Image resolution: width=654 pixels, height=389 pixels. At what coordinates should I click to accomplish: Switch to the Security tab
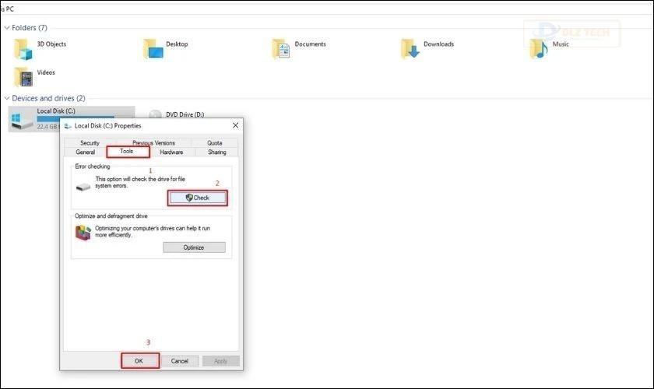point(90,143)
